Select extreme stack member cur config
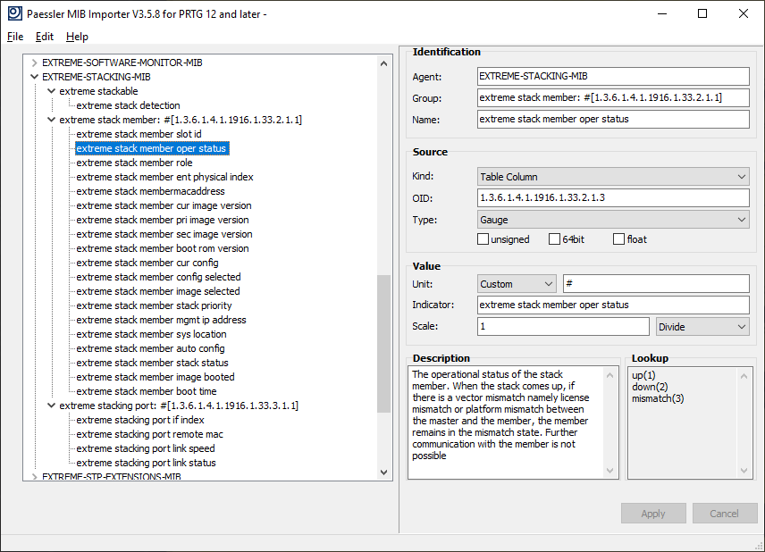Screen dimensions: 765x552 coord(147,263)
